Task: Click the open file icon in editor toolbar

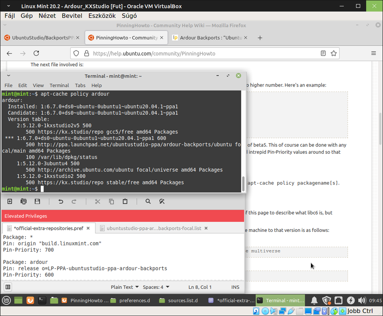Action: pyautogui.click(x=23, y=201)
